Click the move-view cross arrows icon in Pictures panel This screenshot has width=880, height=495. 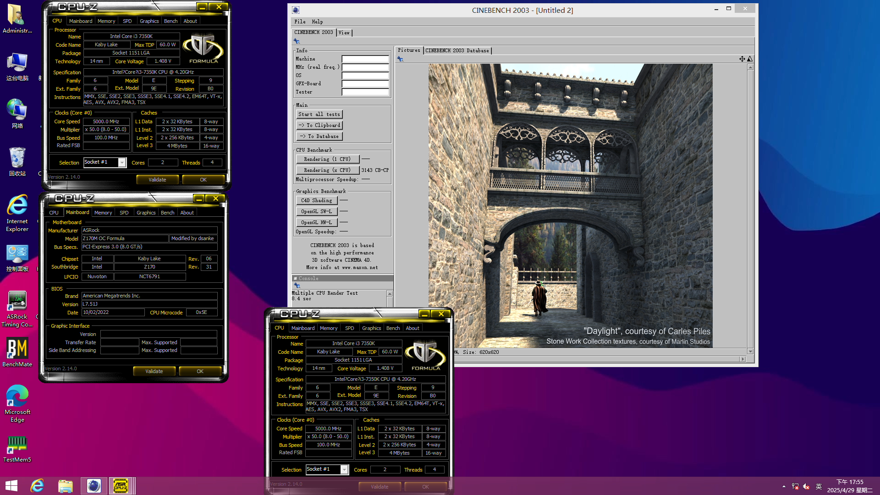tap(742, 59)
